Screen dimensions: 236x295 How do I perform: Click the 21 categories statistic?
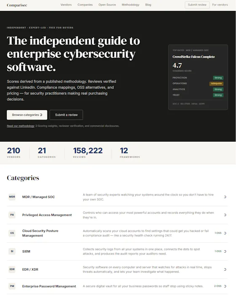47,153
